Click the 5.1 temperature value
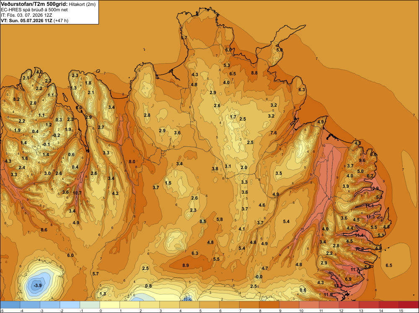419x313 pixels. pos(381,235)
